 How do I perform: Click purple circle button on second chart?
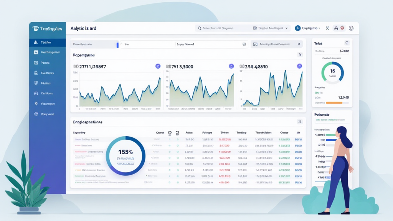tap(231, 66)
